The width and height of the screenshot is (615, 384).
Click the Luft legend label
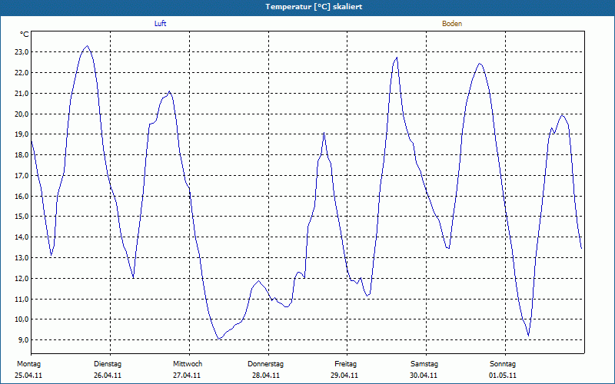click(x=160, y=24)
